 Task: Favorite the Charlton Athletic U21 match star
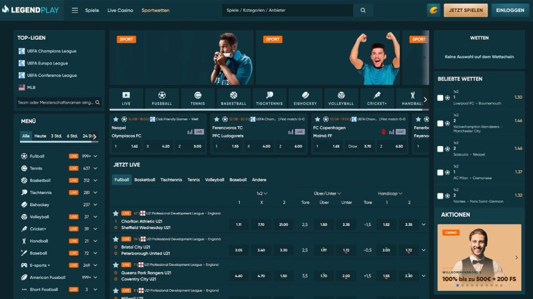pos(116,213)
